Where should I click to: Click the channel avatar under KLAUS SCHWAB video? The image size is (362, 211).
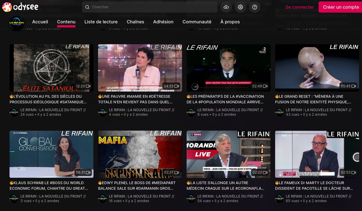[x=14, y=198]
